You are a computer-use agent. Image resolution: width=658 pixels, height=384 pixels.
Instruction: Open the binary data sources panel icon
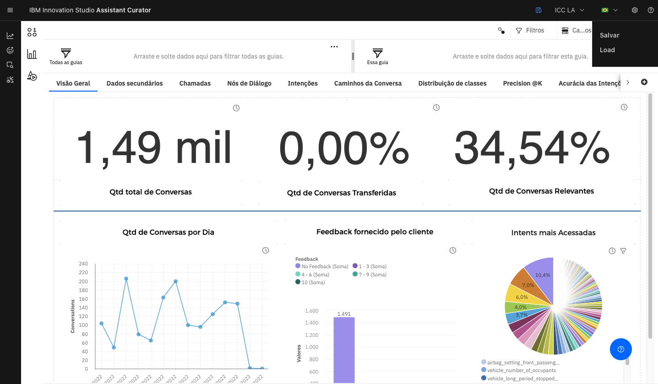tap(32, 32)
